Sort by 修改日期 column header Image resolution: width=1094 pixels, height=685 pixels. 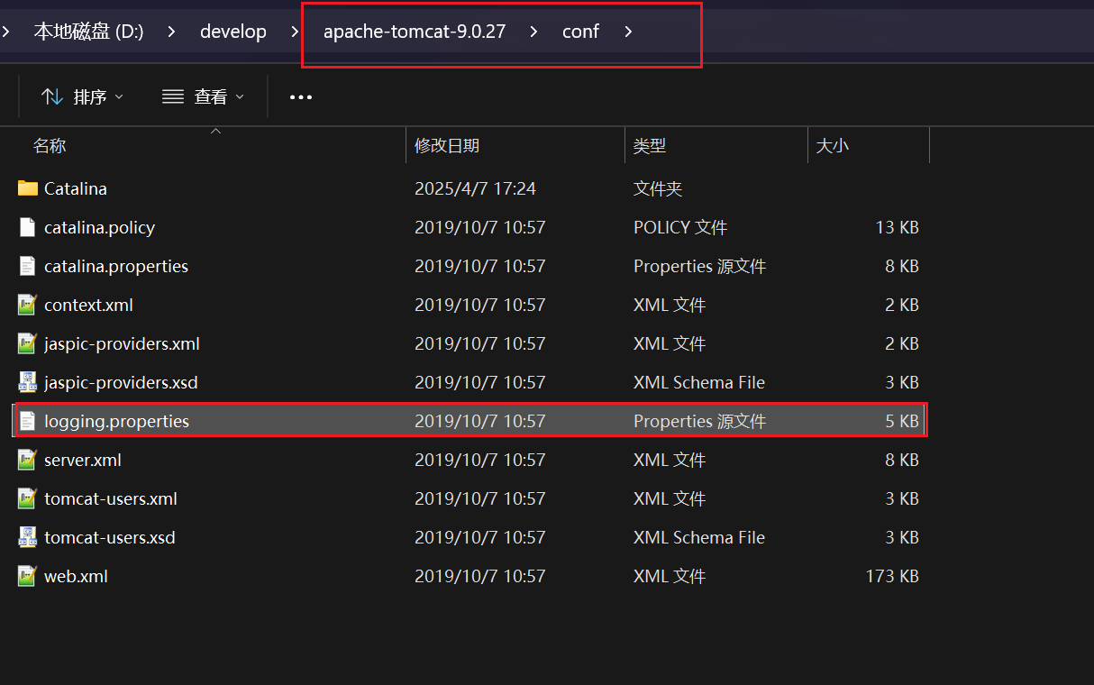(x=447, y=145)
